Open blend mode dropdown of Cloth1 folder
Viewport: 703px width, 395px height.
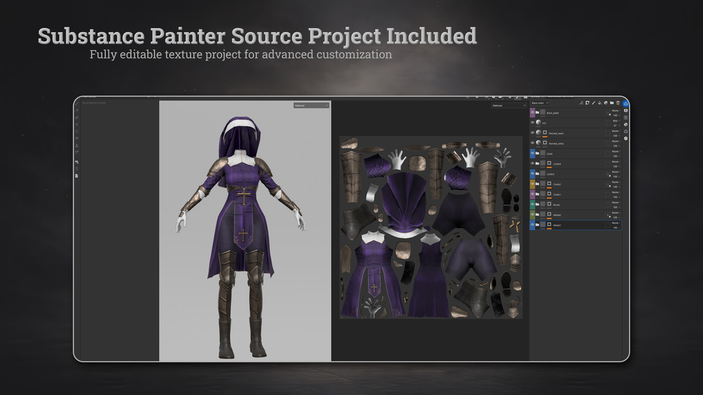pyautogui.click(x=616, y=193)
